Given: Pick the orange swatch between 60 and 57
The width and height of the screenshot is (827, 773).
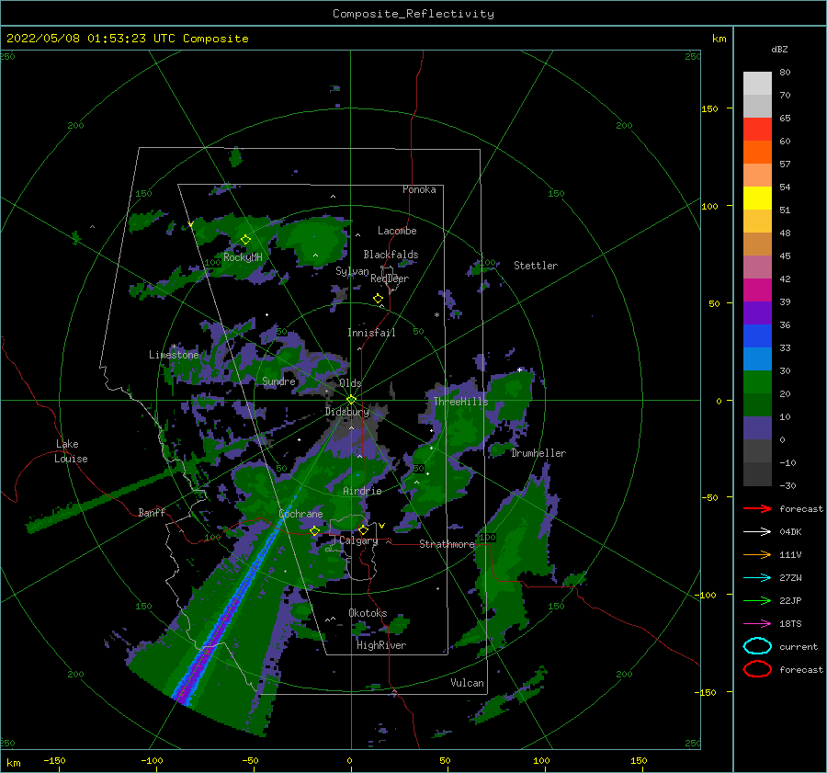Looking at the screenshot, I should (x=757, y=152).
